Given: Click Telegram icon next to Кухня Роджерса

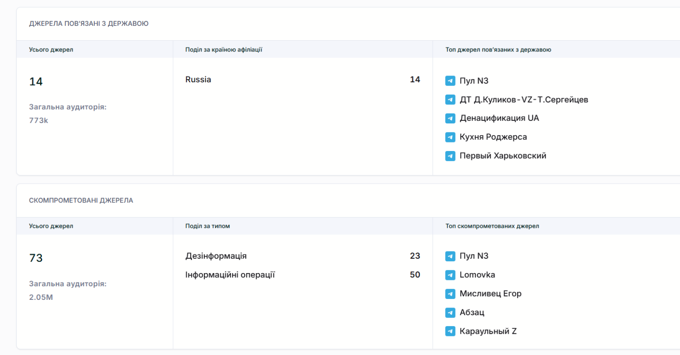Looking at the screenshot, I should (450, 137).
